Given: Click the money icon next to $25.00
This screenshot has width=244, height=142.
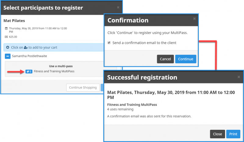Looking at the screenshot, I should coord(6,37).
